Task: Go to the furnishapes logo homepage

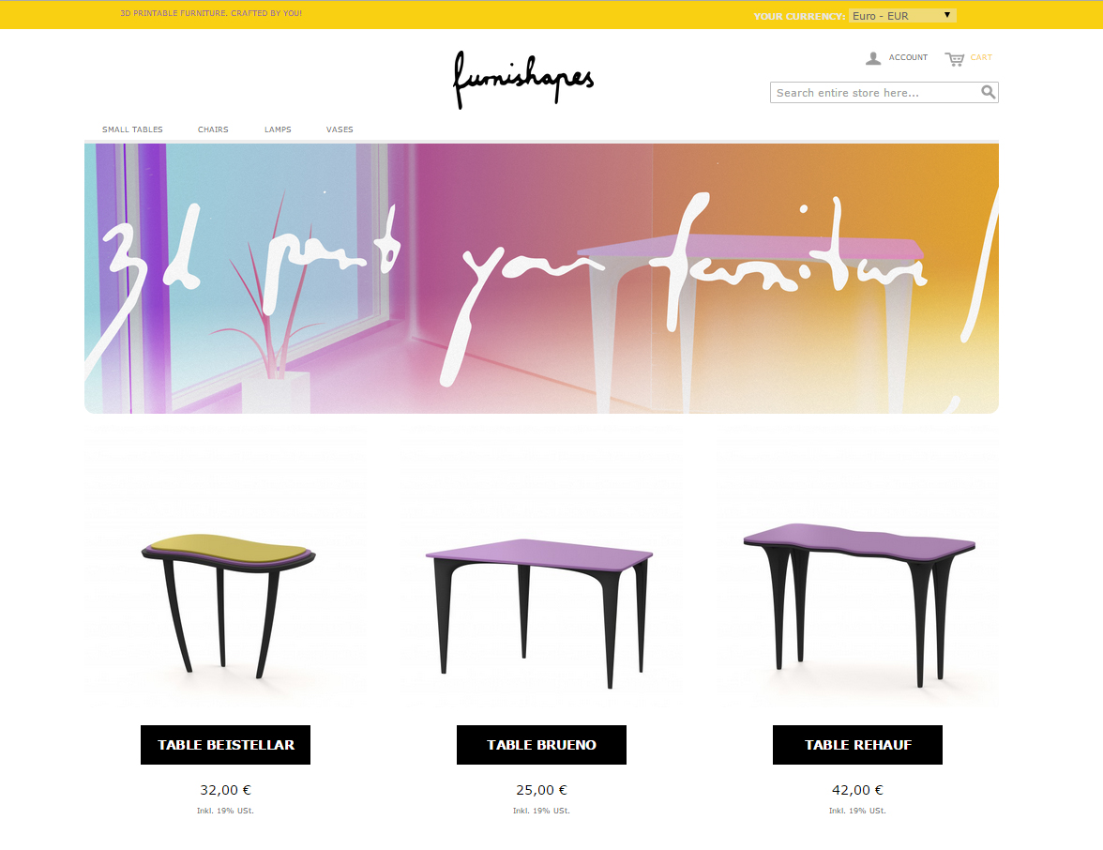Action: pyautogui.click(x=523, y=80)
